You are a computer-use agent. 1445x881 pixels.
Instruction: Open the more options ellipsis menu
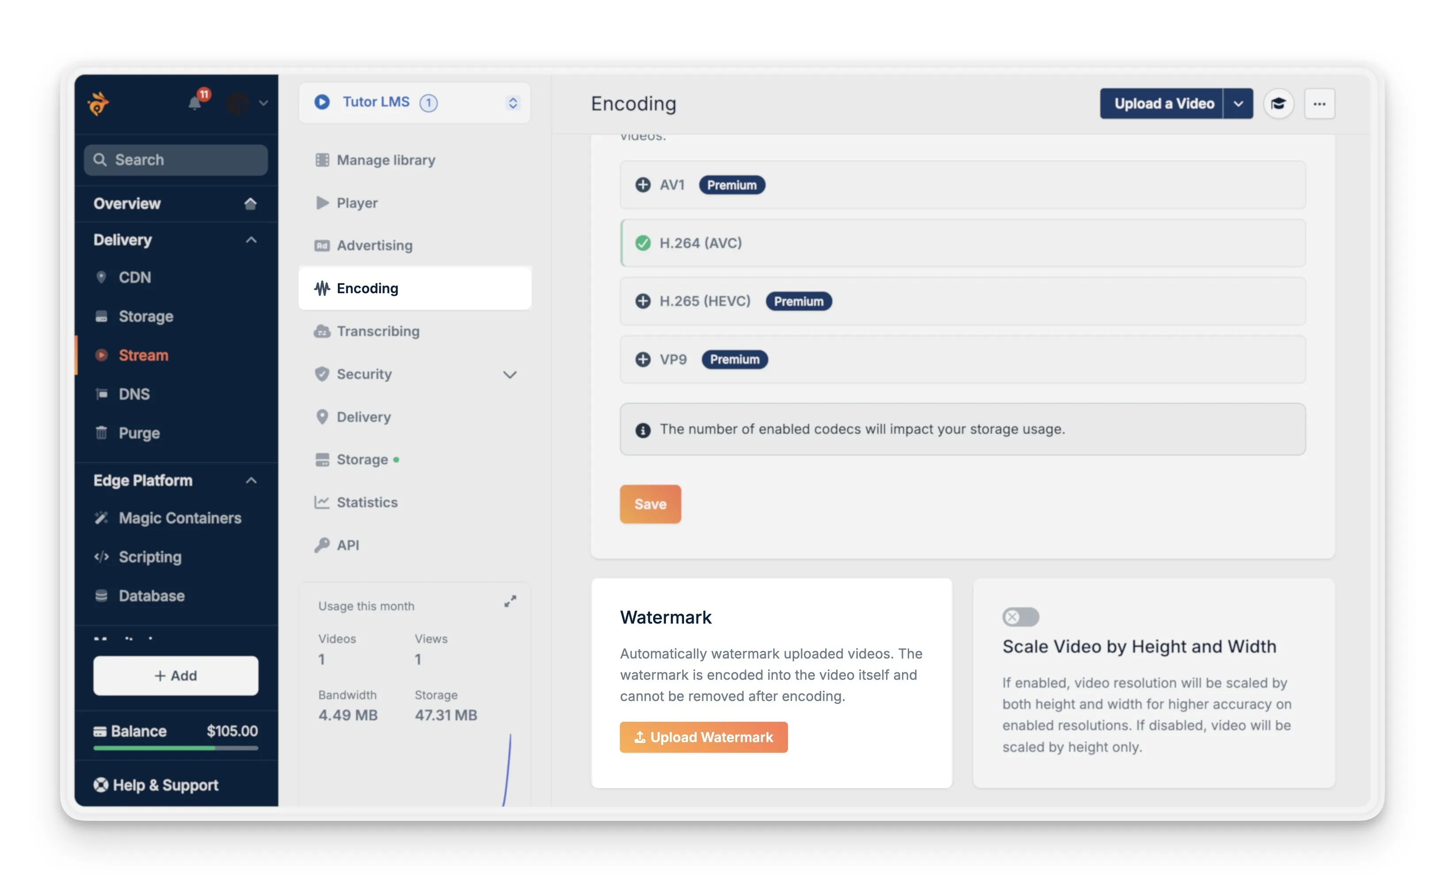pyautogui.click(x=1319, y=103)
